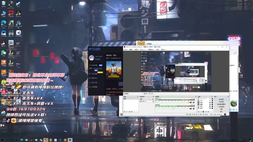Click Start Virtual Camera (启动虚拟摄像机) button
The width and height of the screenshot is (253, 142).
(x=221, y=104)
